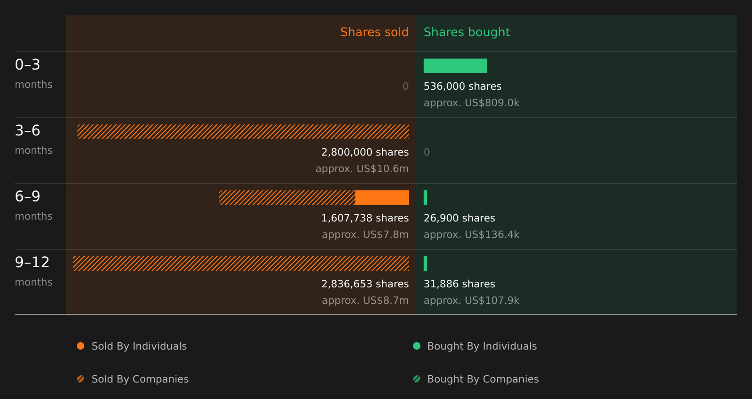The height and width of the screenshot is (399, 752).
Task: Click the striped 6–9 months sold segment
Action: pos(287,198)
